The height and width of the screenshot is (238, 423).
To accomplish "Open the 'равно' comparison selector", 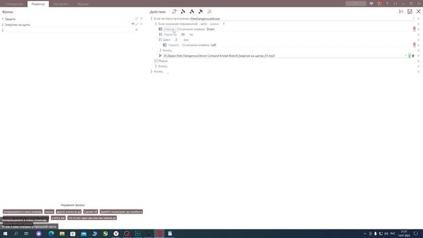I will [x=215, y=24].
